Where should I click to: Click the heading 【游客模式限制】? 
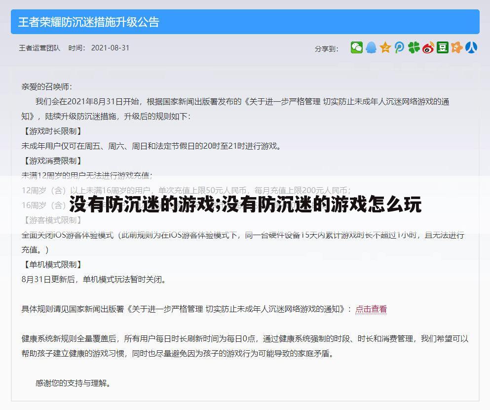point(53,220)
